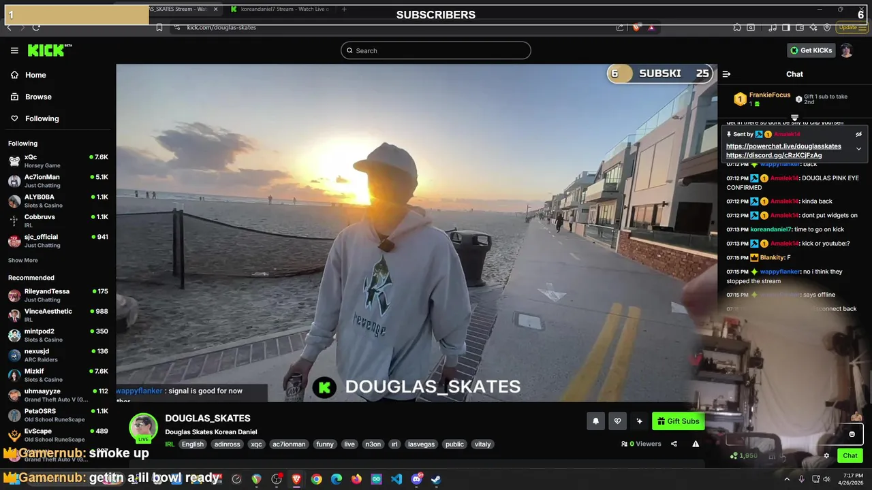This screenshot has height=490, width=872.
Task: Open the user profile avatar menu
Action: coord(846,50)
